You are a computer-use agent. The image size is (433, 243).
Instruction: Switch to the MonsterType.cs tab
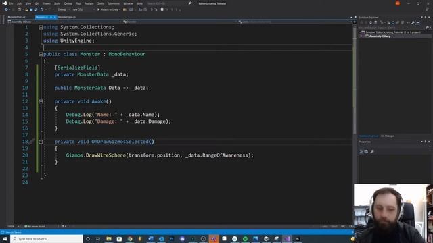(67, 17)
